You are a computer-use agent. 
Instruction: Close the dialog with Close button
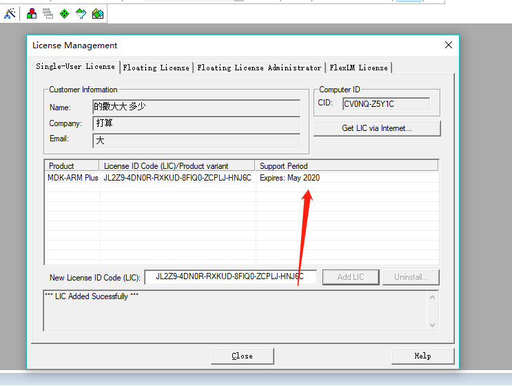coord(243,356)
